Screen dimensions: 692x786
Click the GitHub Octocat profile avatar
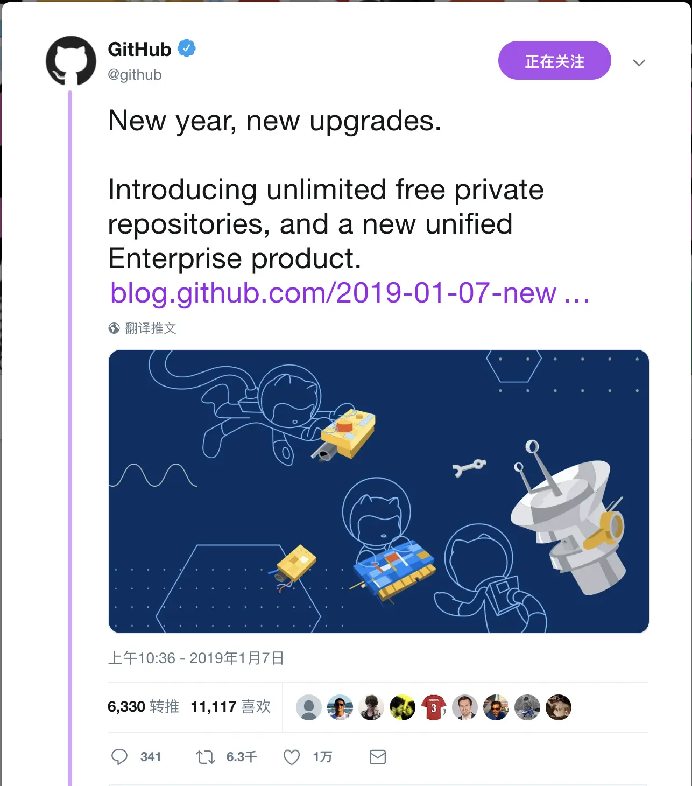coord(71,61)
